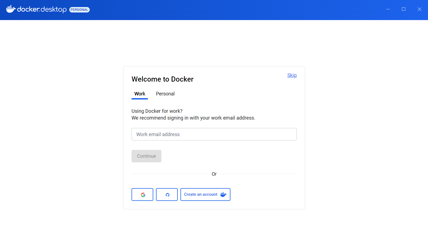The width and height of the screenshot is (428, 241).
Task: Click the 'docker desktop' title text
Action: point(42,9)
